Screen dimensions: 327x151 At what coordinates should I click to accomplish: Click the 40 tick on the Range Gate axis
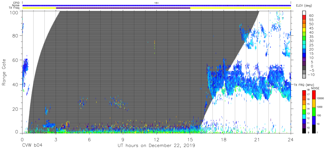15,84
